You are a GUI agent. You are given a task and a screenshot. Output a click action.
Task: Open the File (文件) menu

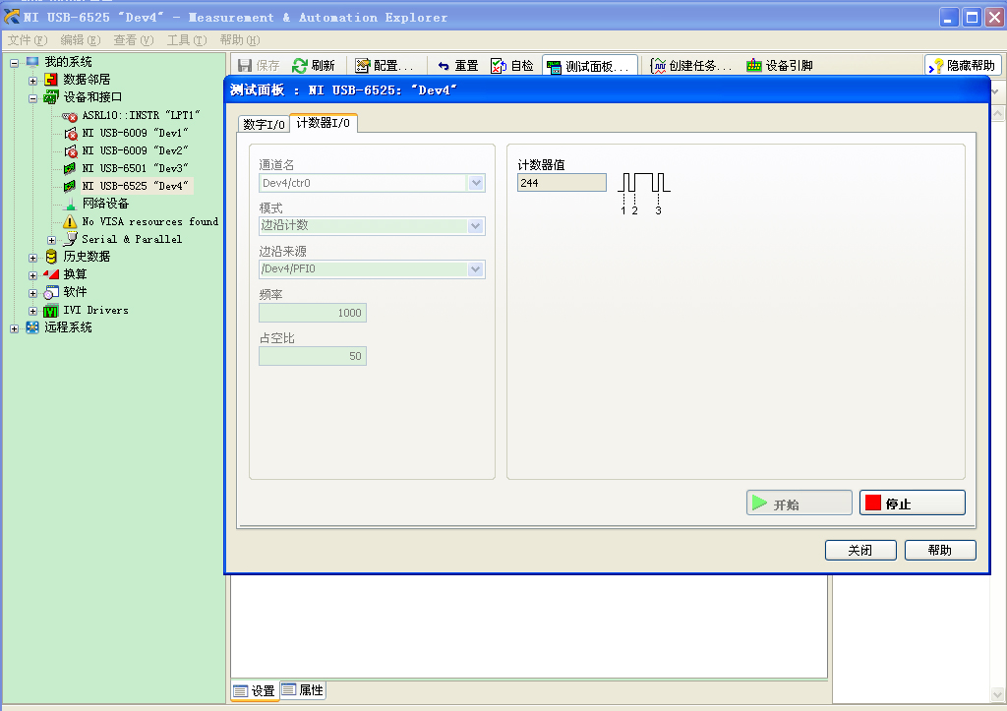coord(28,39)
